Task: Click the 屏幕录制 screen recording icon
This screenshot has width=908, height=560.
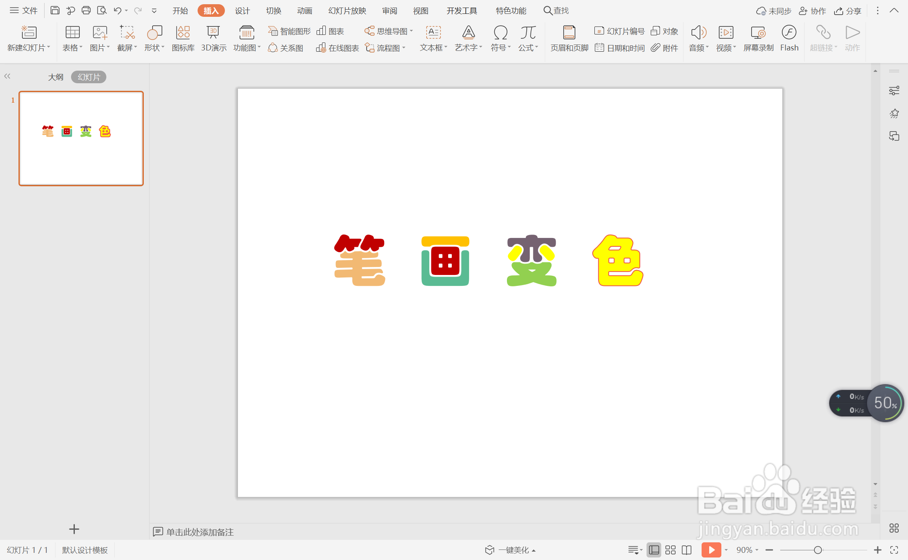Action: [758, 38]
